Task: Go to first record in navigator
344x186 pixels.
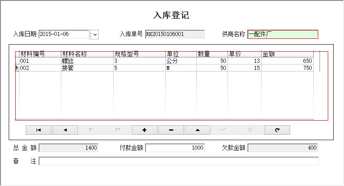Action: click(x=39, y=130)
